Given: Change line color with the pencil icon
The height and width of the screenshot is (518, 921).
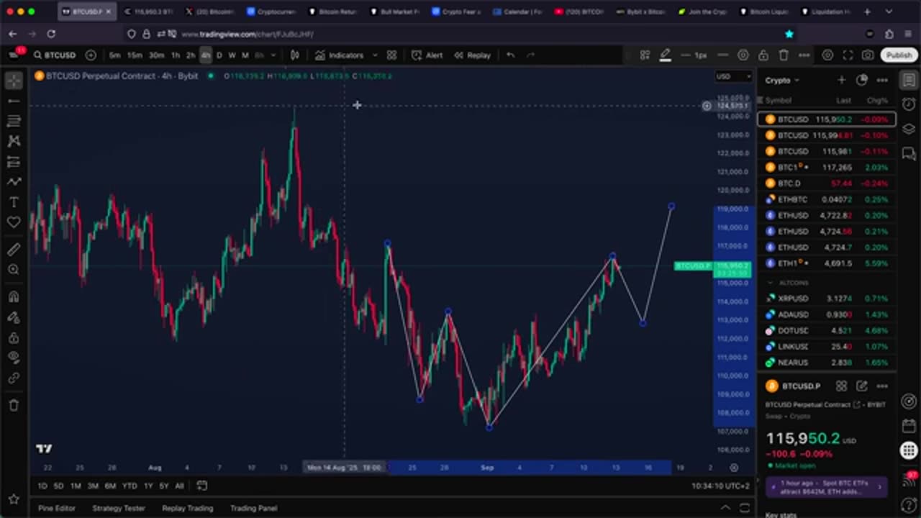Looking at the screenshot, I should point(666,55).
